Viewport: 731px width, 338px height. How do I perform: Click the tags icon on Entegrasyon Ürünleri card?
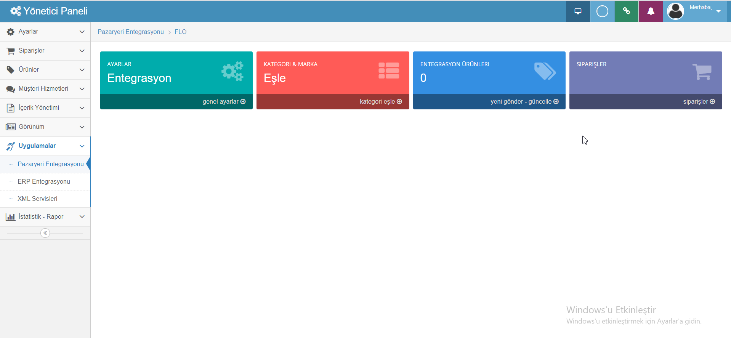click(x=545, y=71)
